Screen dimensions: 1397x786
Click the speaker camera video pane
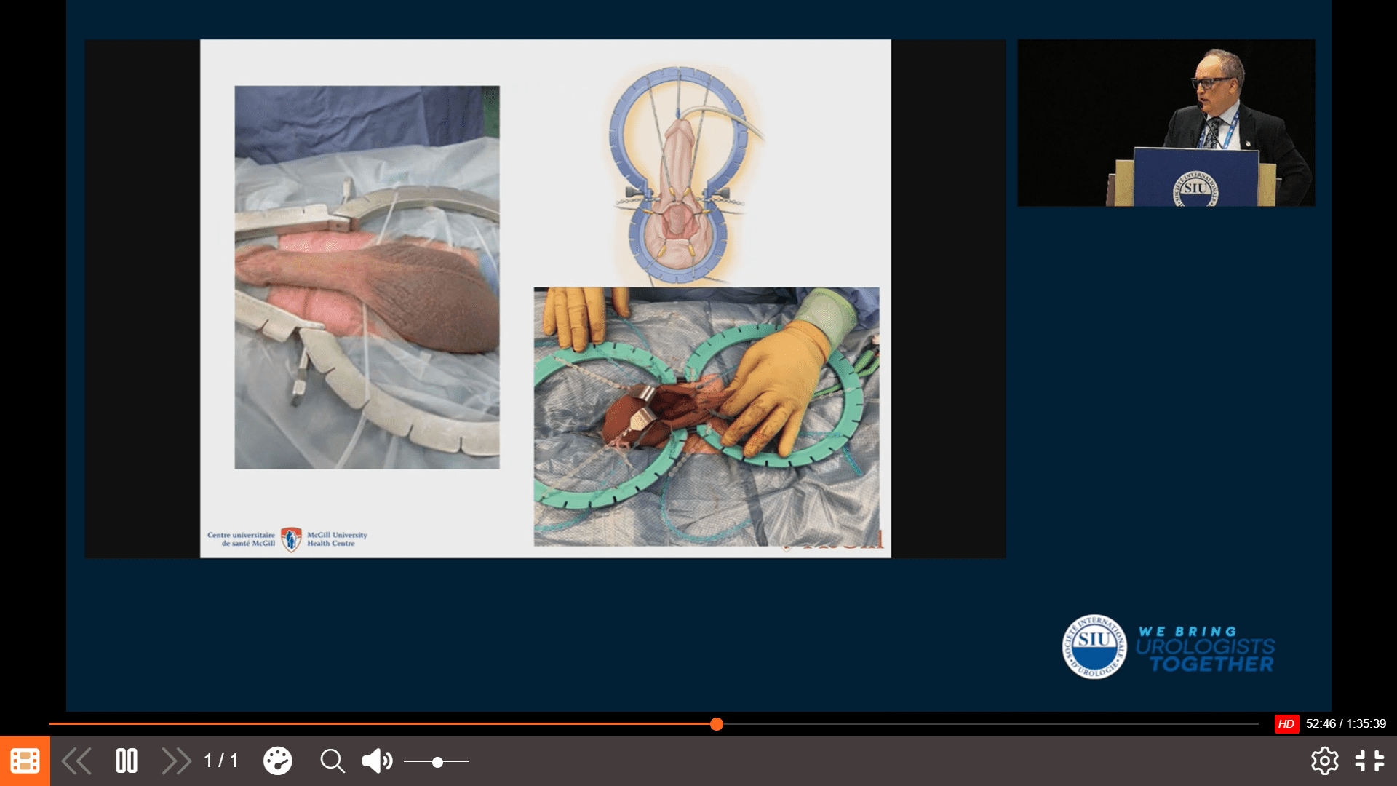[x=1166, y=123]
